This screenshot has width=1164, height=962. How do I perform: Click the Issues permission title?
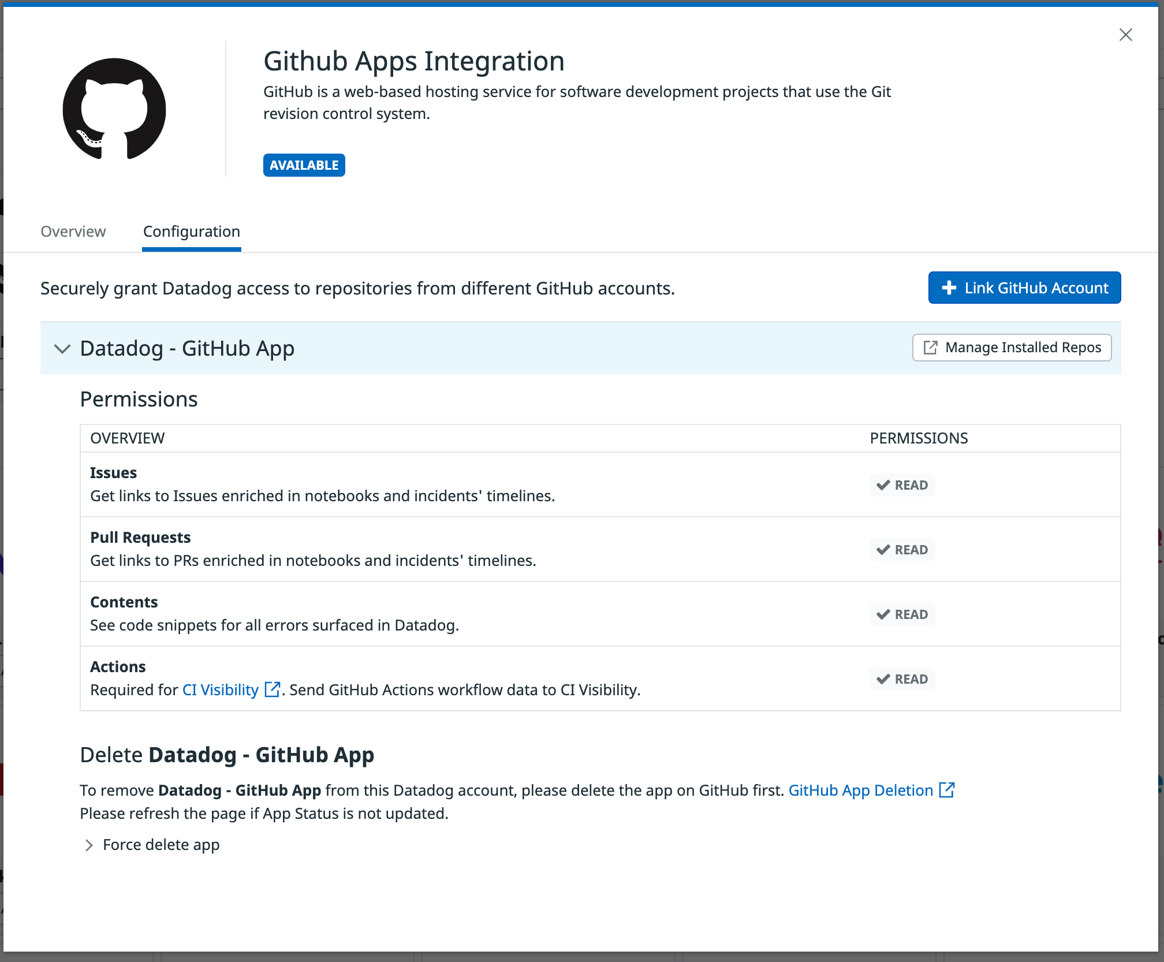[x=114, y=473]
